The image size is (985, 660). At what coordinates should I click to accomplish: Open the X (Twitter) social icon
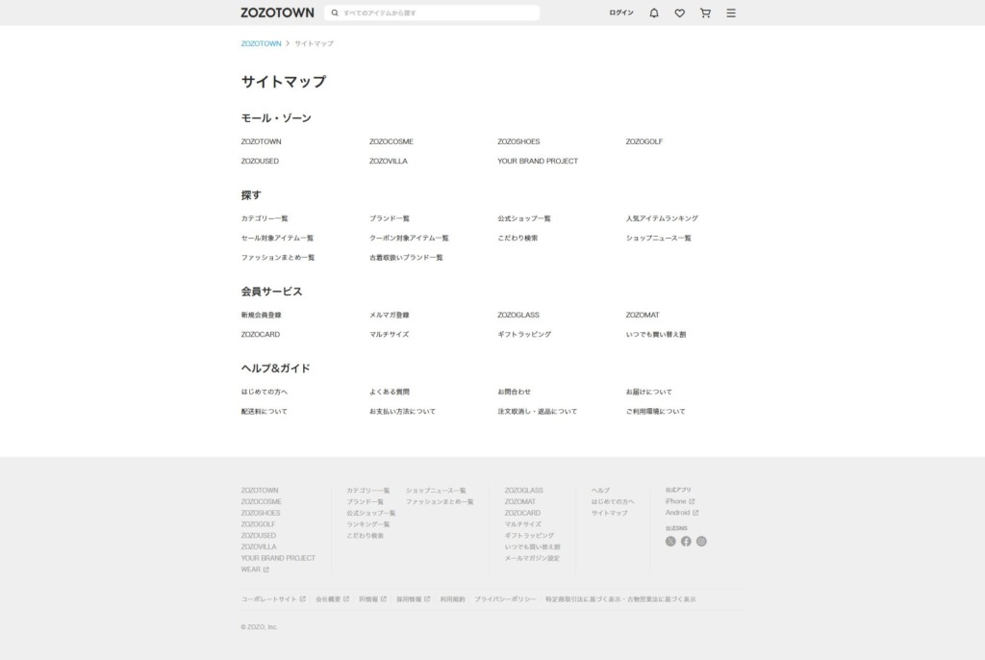pos(670,541)
